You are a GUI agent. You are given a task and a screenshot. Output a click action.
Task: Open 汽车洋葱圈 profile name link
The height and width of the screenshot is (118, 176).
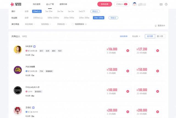pyautogui.click(x=30, y=67)
